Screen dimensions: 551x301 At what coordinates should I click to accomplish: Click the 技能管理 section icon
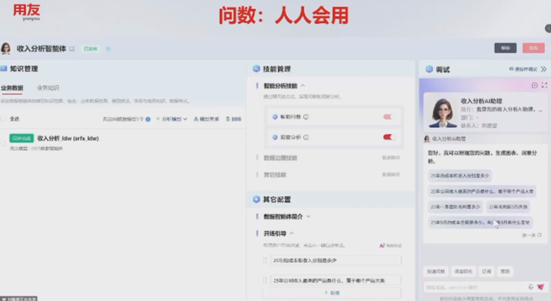[256, 69]
